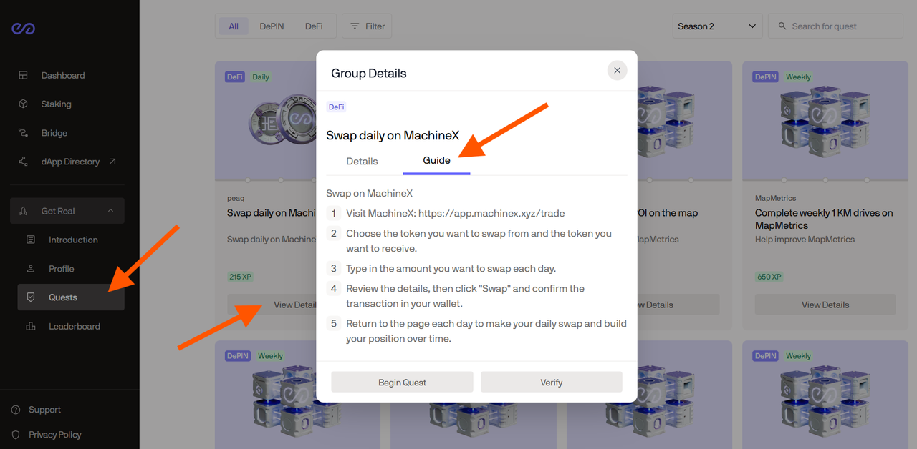917x449 pixels.
Task: Select the Quests shield icon
Action: pos(31,297)
